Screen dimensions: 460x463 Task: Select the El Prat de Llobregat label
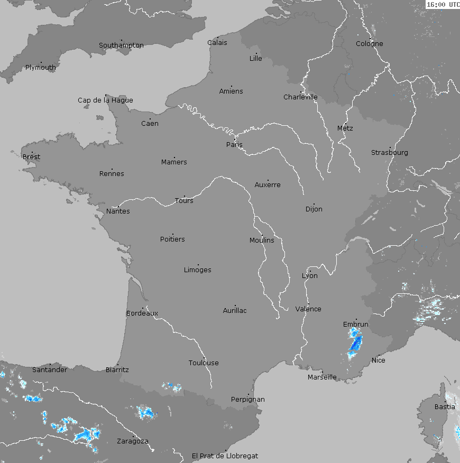[225, 456]
